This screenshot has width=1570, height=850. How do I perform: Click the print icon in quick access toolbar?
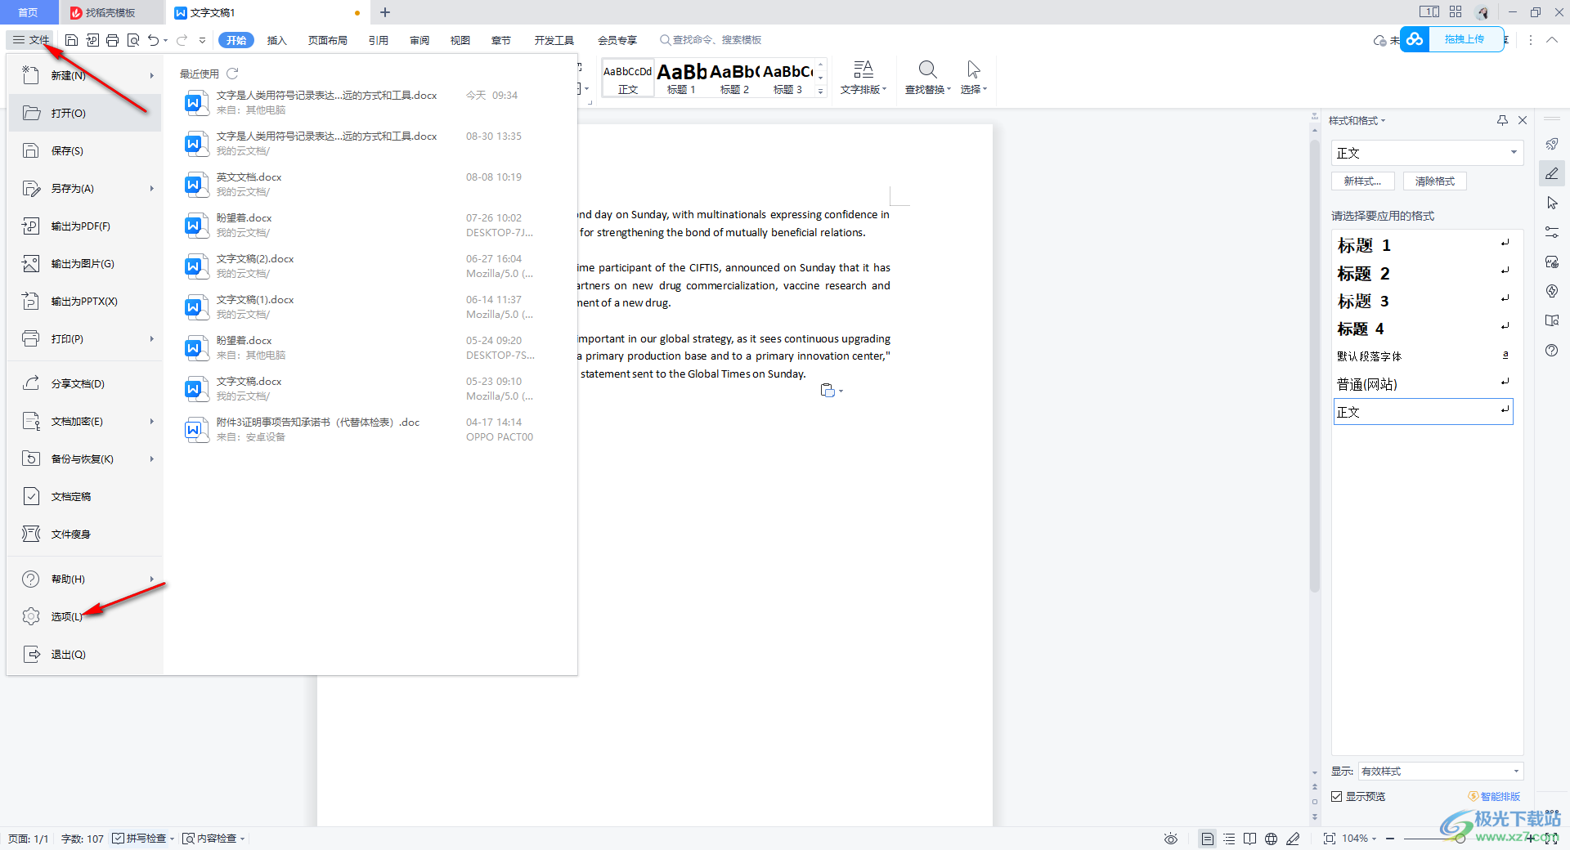[113, 40]
